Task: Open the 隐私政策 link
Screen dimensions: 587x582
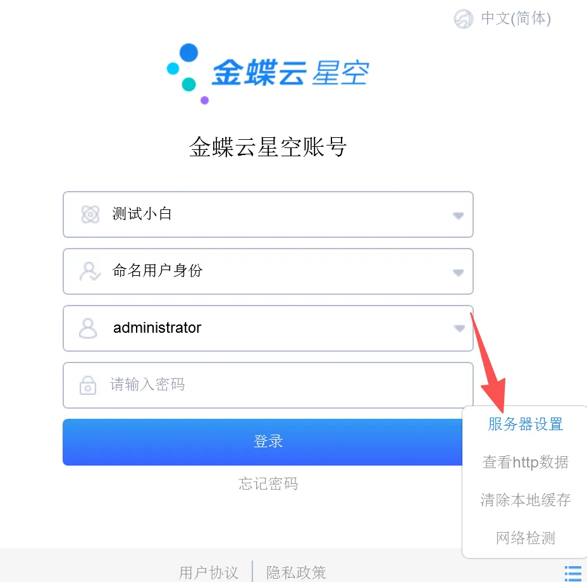Action: point(296,573)
